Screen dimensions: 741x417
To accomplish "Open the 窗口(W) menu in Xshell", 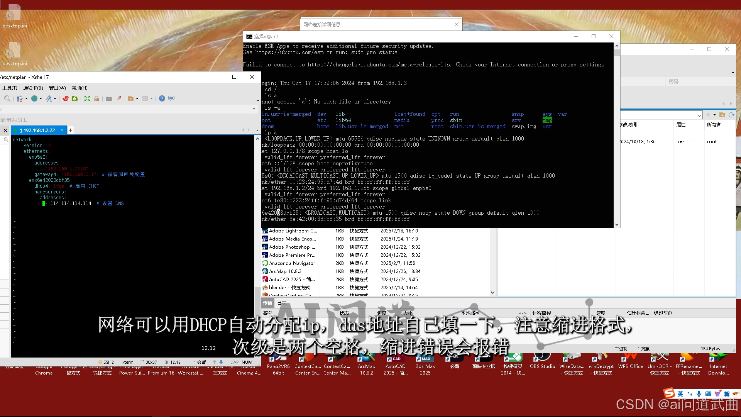I will 57,88.
